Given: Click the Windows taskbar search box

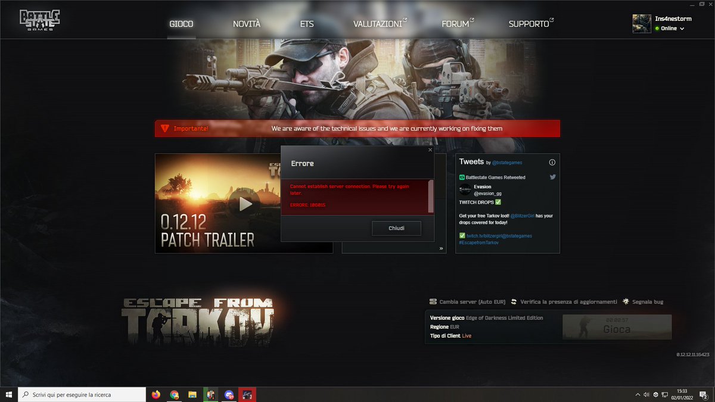Looking at the screenshot, I should (82, 394).
